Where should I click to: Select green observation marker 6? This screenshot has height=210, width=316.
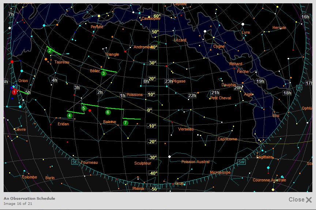click(108, 112)
